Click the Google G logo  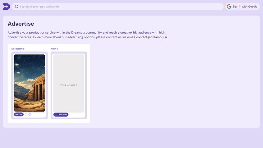[x=229, y=7]
